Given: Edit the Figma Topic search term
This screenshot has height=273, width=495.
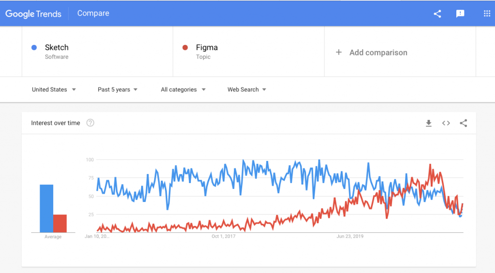Looking at the screenshot, I should point(249,52).
